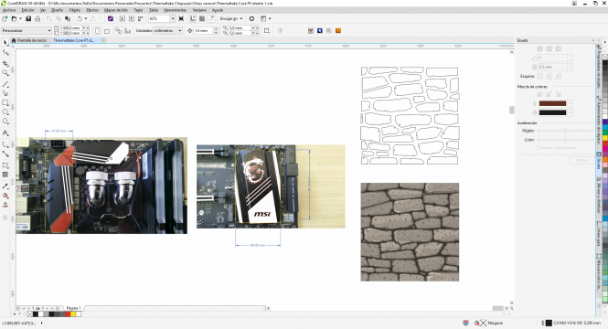
Task: Click add new document tab plus
Action: (x=103, y=40)
